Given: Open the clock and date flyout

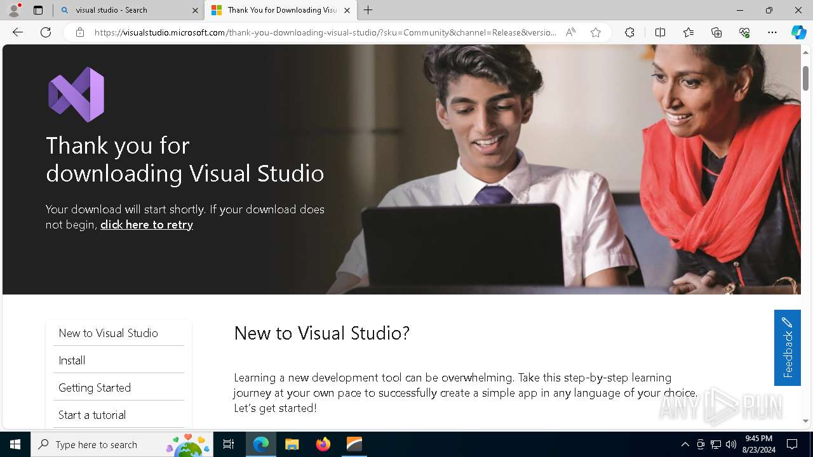Looking at the screenshot, I should point(758,444).
